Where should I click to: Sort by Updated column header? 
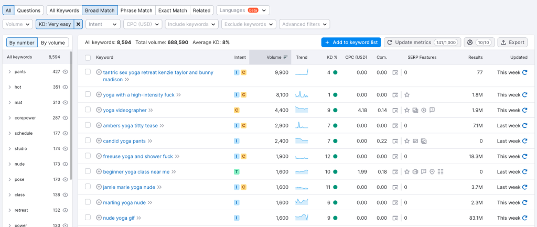point(519,58)
